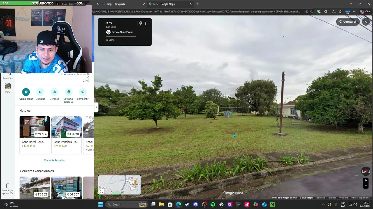Click the location pin icon beside C. 27
373x209 pixels.
pyautogui.click(x=140, y=24)
